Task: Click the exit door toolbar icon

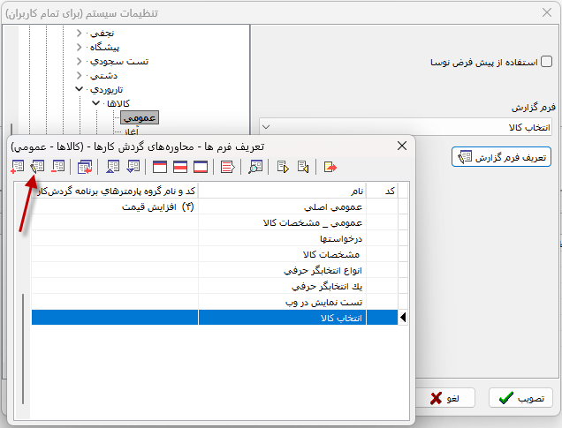Action: [x=330, y=166]
